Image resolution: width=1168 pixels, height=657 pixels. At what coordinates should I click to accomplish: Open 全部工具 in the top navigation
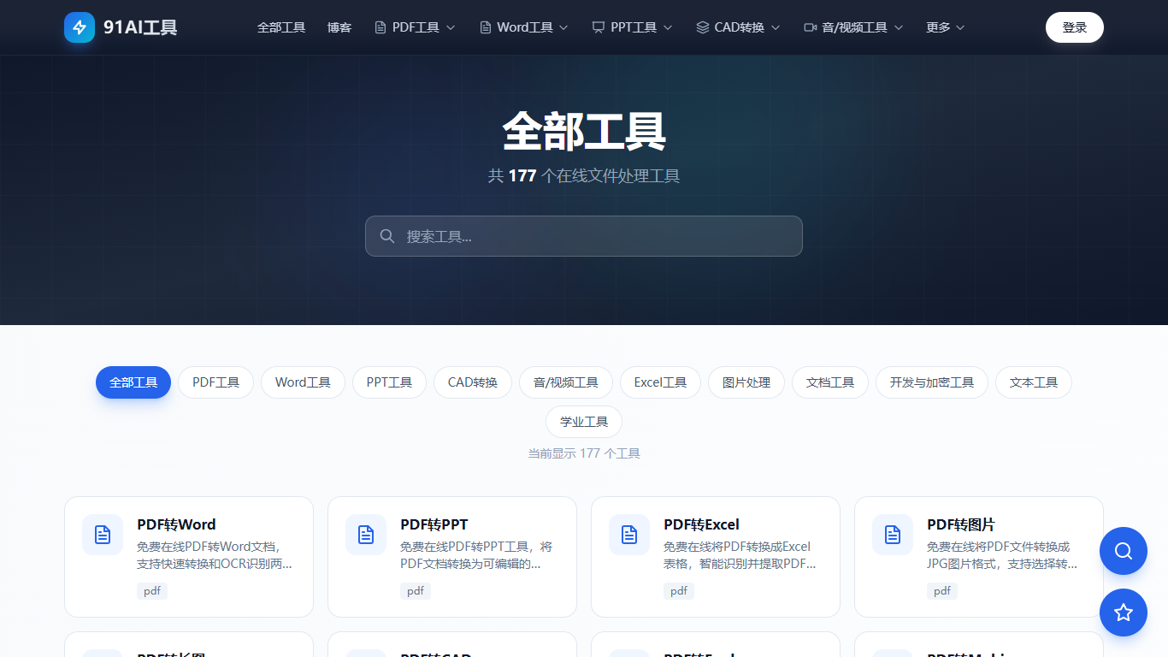click(x=281, y=27)
